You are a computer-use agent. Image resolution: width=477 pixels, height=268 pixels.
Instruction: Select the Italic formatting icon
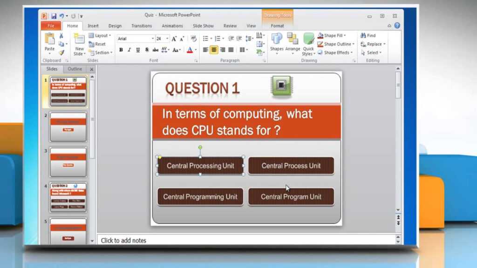point(129,50)
